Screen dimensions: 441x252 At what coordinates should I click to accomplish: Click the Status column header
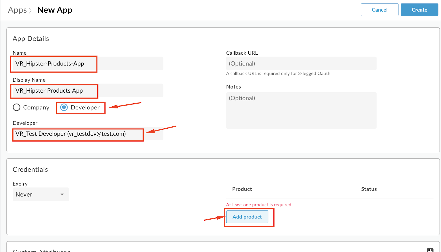click(x=369, y=189)
